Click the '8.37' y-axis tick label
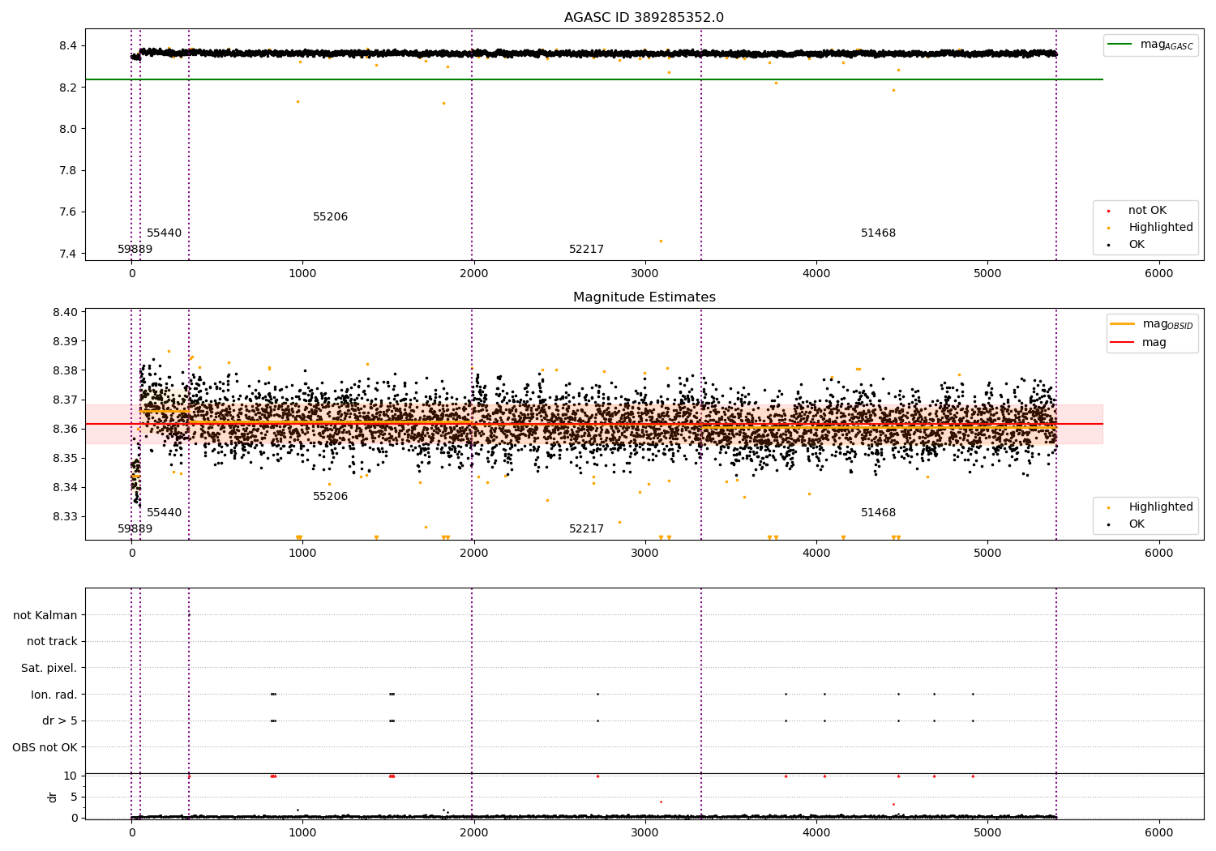Image resolution: width=1216 pixels, height=851 pixels. [65, 400]
